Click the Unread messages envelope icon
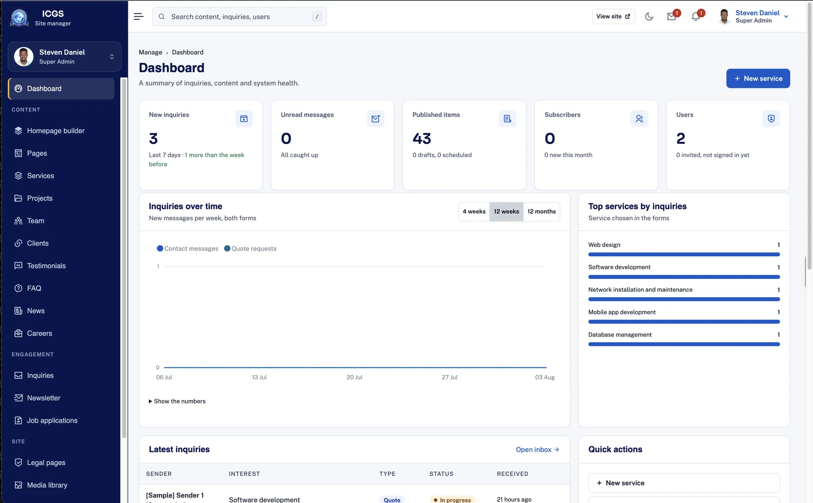The width and height of the screenshot is (813, 503). point(376,119)
